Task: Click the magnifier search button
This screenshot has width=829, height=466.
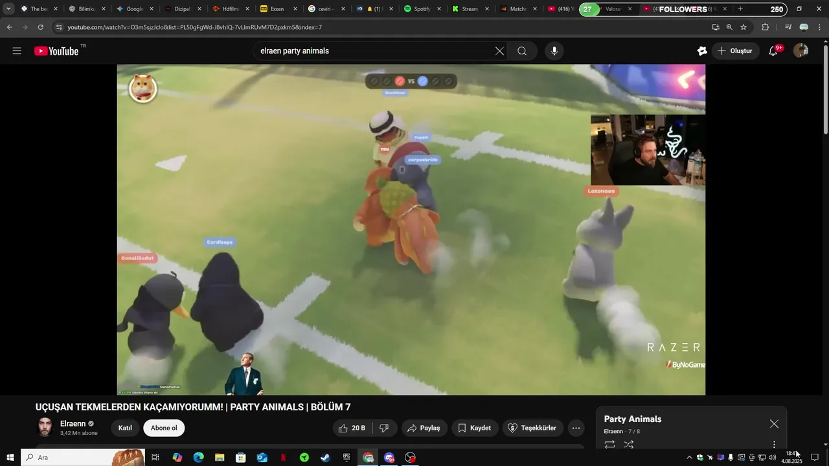Action: pos(522,51)
